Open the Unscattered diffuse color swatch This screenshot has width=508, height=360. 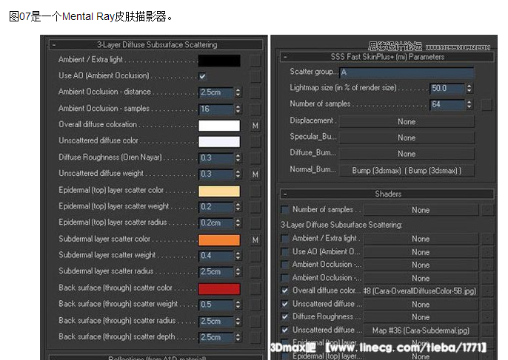coord(219,142)
